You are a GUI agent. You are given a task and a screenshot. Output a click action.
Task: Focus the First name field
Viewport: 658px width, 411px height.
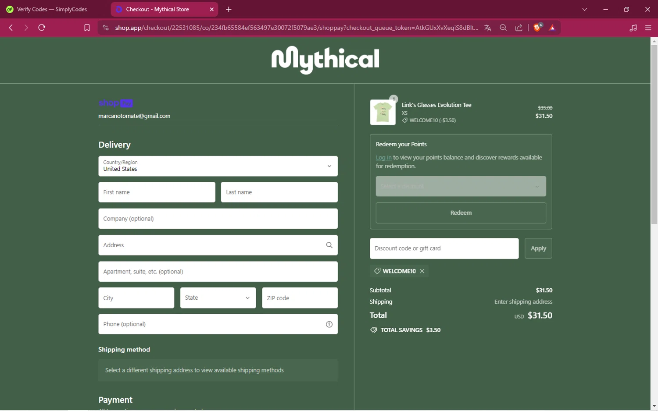157,192
